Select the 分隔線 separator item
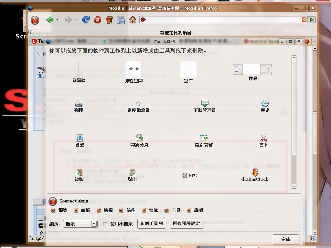Viewport: 331px width, 248px height. [x=79, y=72]
